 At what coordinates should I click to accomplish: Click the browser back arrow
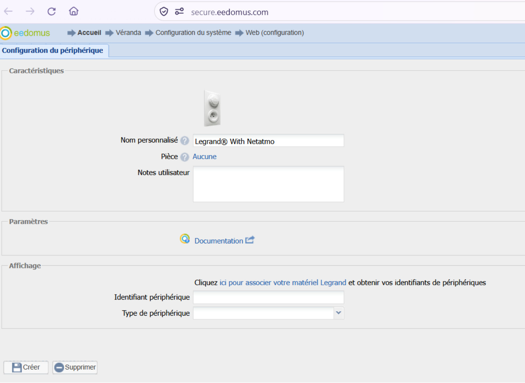(x=8, y=12)
